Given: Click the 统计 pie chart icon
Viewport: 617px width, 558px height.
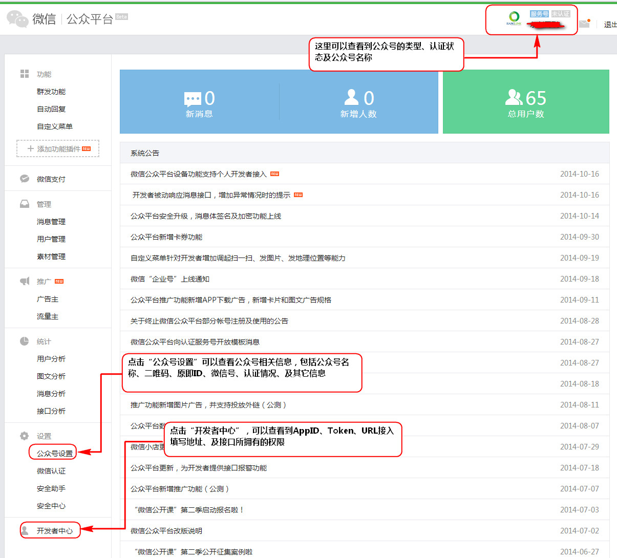Looking at the screenshot, I should point(25,341).
